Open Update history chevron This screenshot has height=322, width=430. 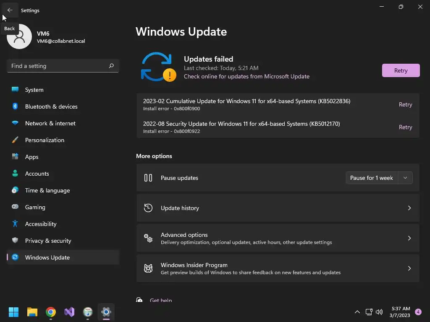[x=409, y=208]
